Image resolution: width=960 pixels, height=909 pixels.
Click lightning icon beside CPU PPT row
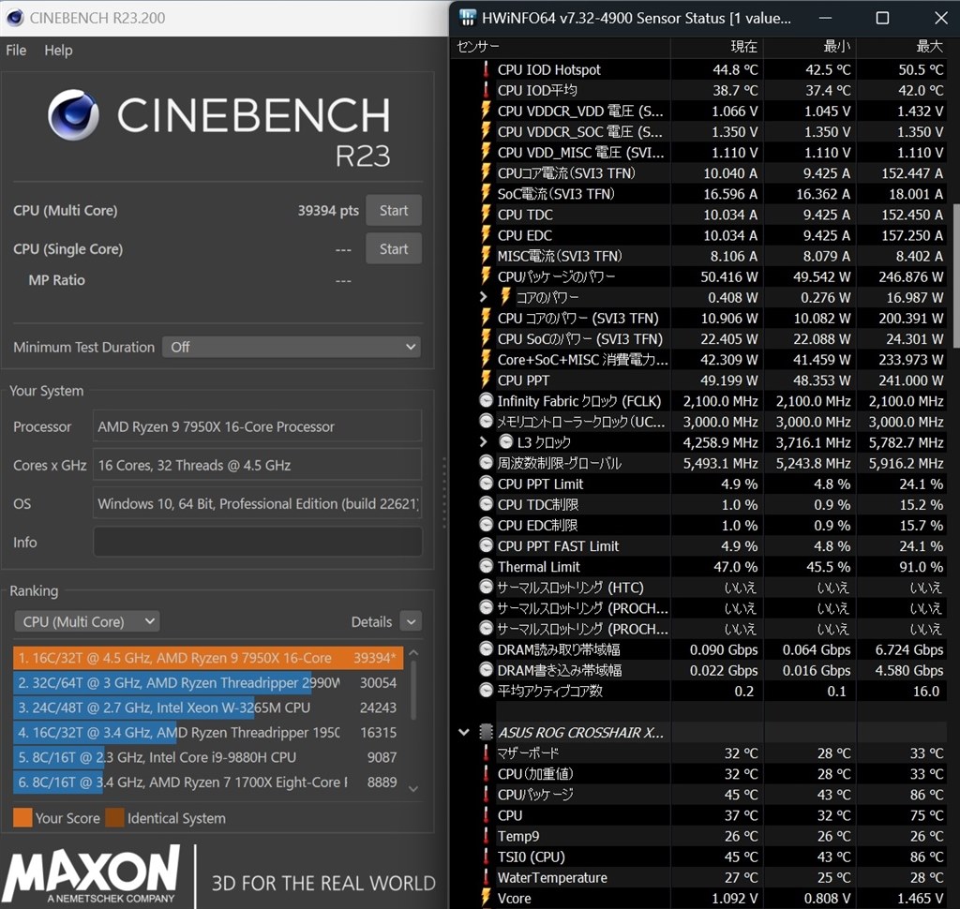pyautogui.click(x=487, y=380)
